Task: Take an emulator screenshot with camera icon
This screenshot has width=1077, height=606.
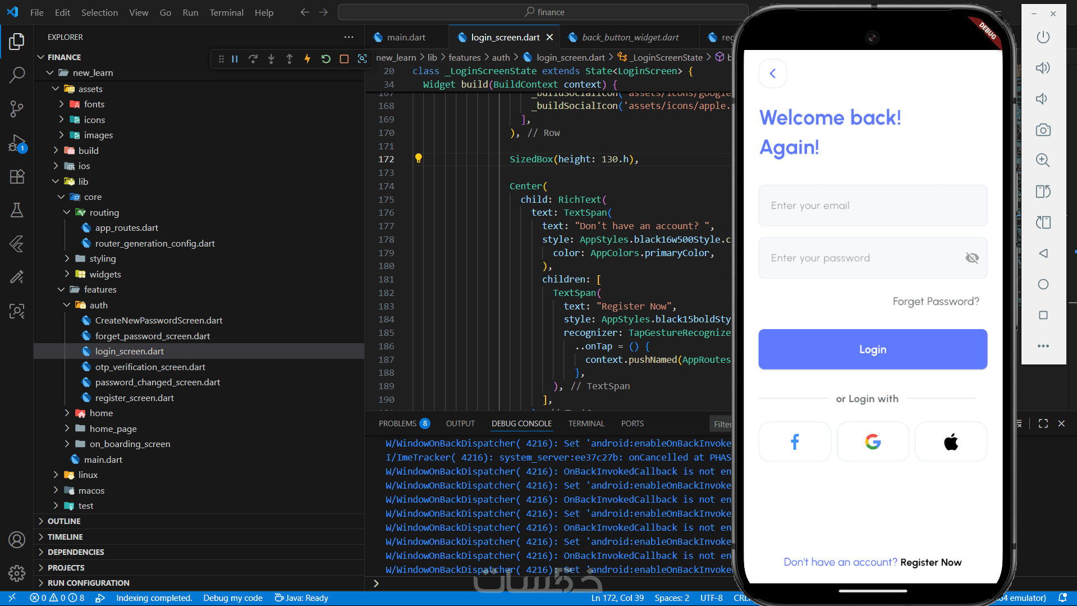Action: click(x=1043, y=130)
